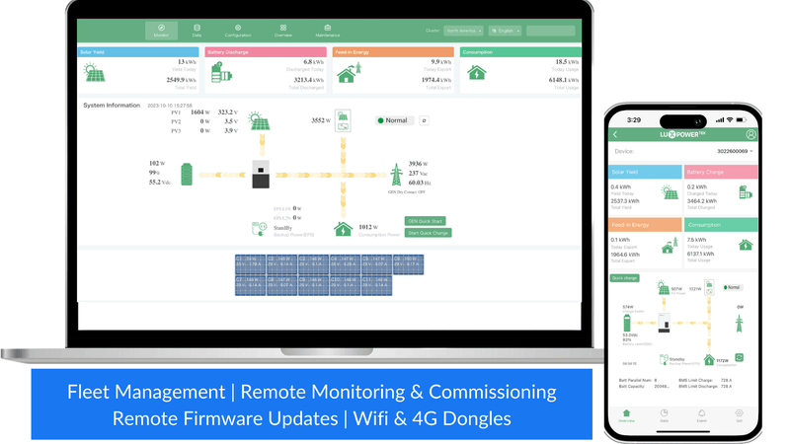
Task: Click the consumption house icon in diagram
Action: tap(343, 229)
